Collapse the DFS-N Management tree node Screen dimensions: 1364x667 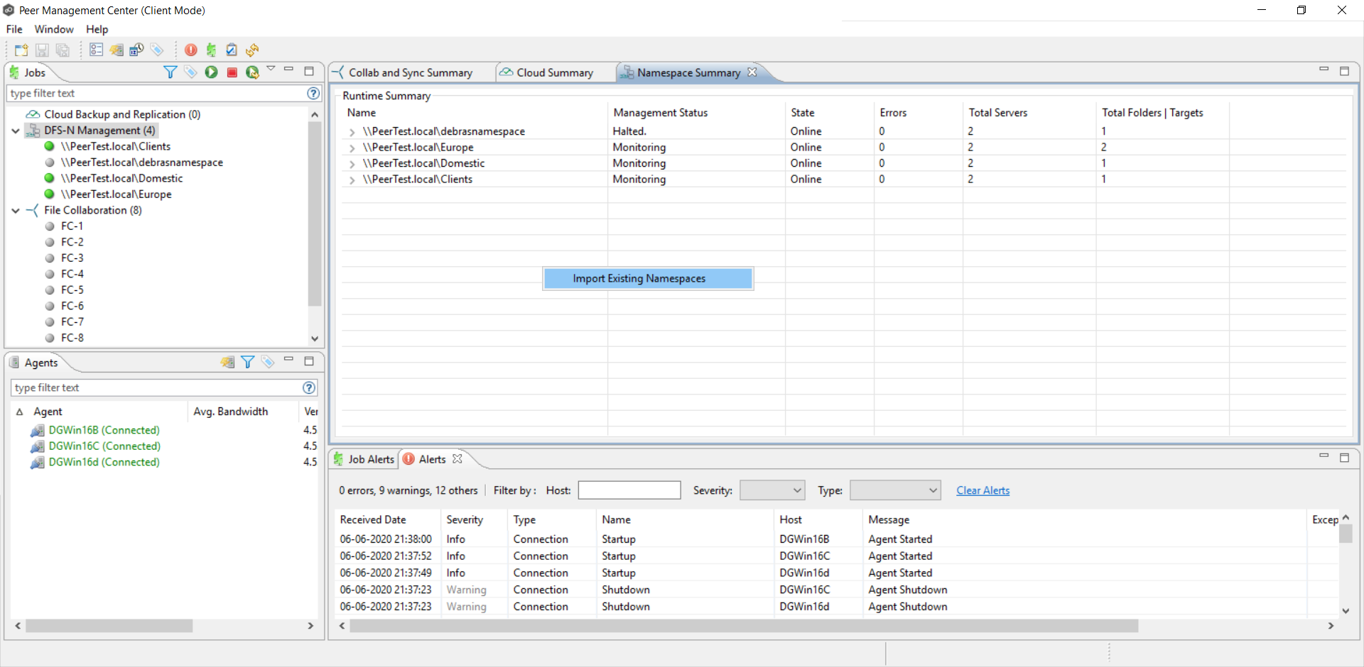click(x=16, y=131)
